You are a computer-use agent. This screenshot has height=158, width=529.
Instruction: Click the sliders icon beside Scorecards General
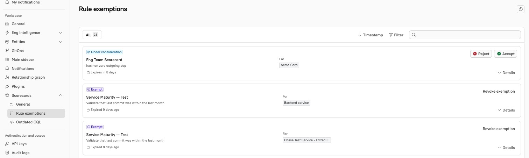pos(12,104)
